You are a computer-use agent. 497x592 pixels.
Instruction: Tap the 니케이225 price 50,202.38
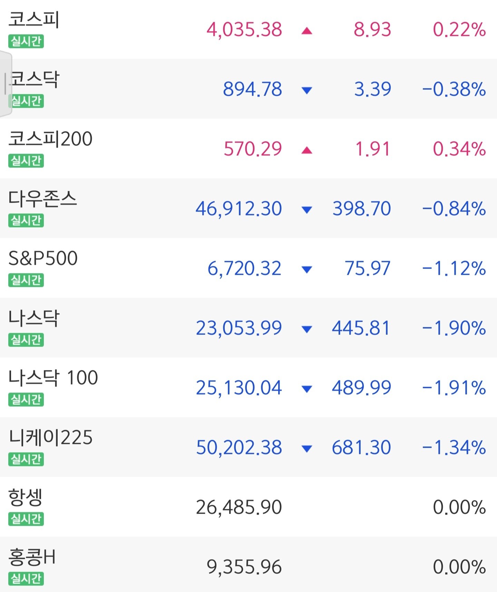(x=239, y=447)
